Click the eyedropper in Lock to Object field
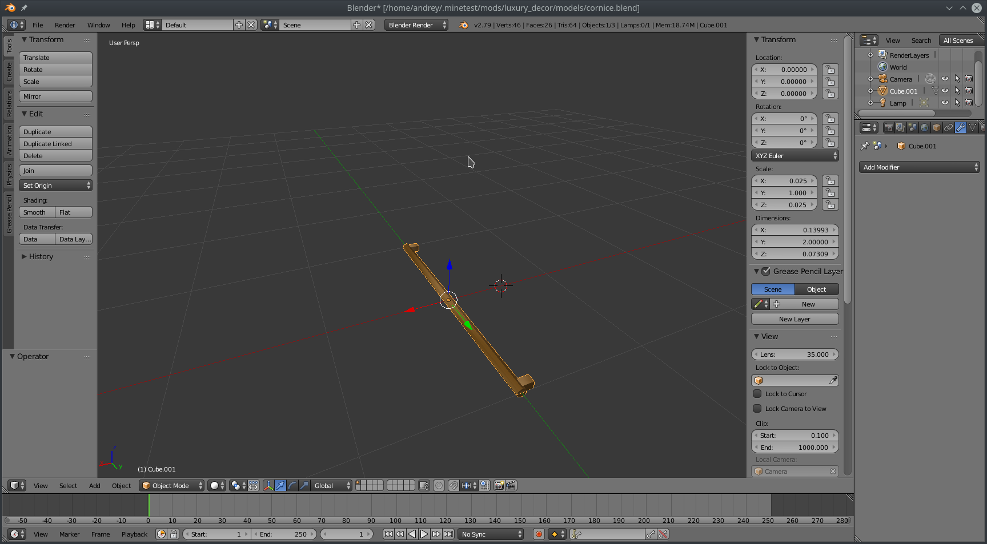 [833, 381]
